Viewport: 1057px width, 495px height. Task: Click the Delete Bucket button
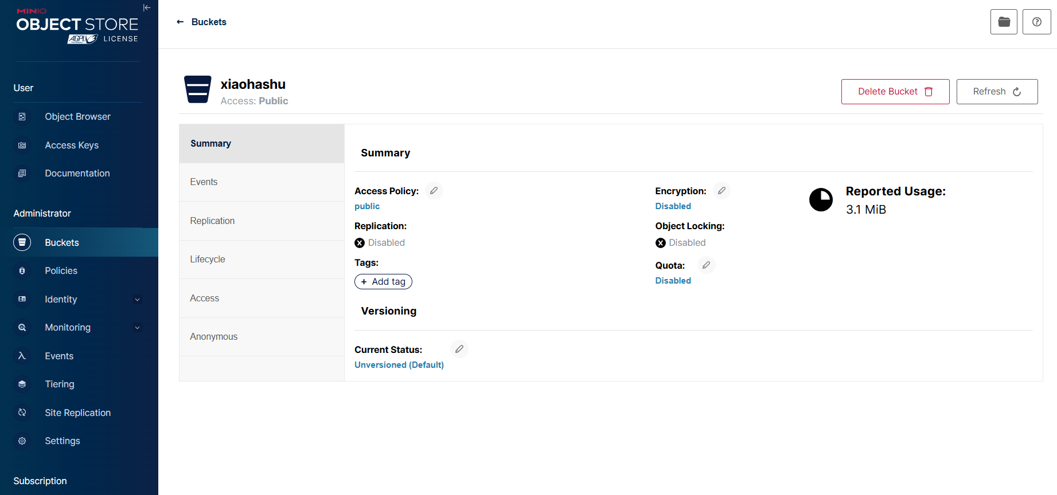(x=895, y=92)
